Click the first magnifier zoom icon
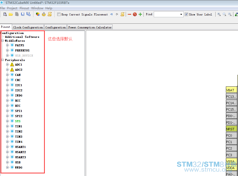238x176 pixels. (x=219, y=14)
